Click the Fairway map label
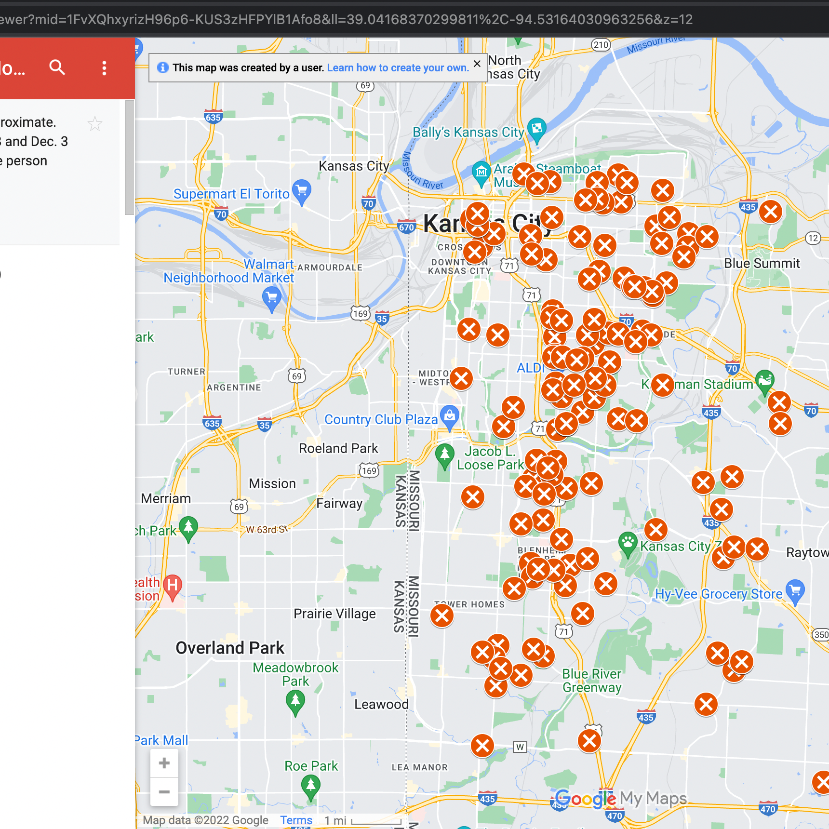The height and width of the screenshot is (829, 829). (x=339, y=503)
